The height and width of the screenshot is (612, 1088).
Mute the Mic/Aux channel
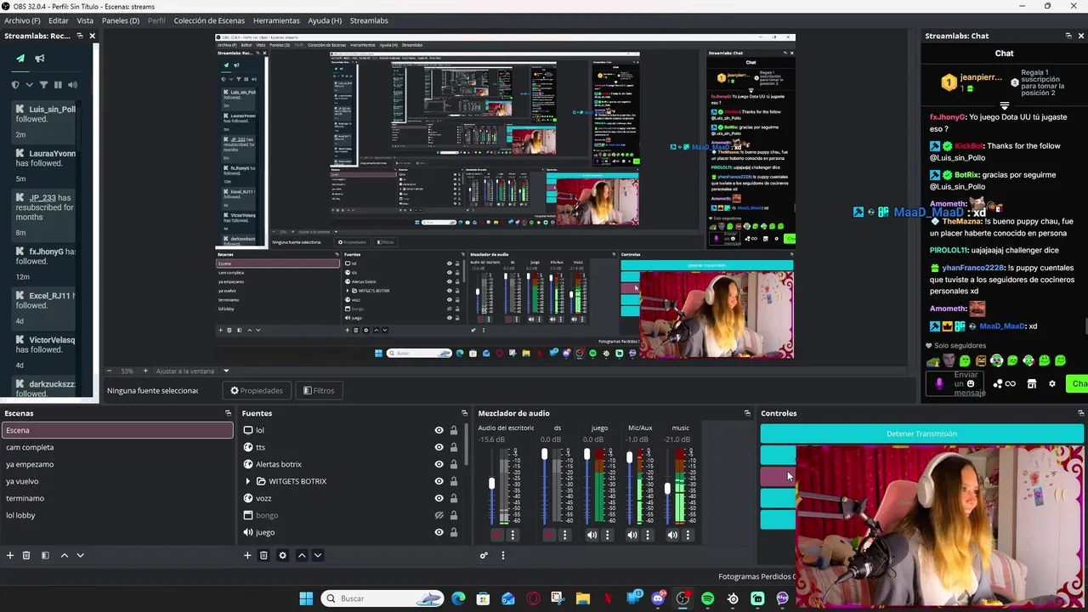[632, 535]
